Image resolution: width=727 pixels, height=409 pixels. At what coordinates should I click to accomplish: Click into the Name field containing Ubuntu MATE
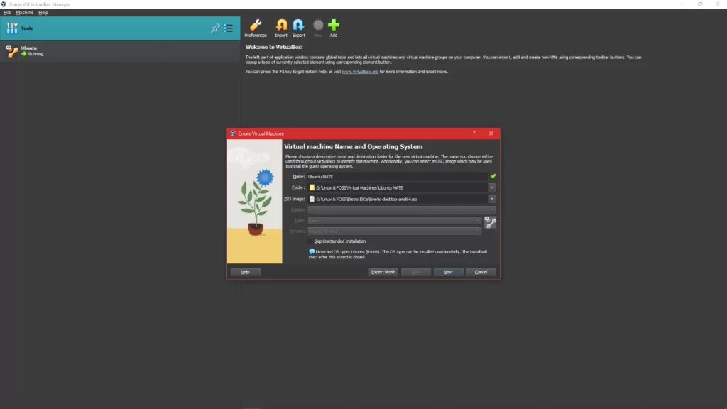pyautogui.click(x=398, y=177)
